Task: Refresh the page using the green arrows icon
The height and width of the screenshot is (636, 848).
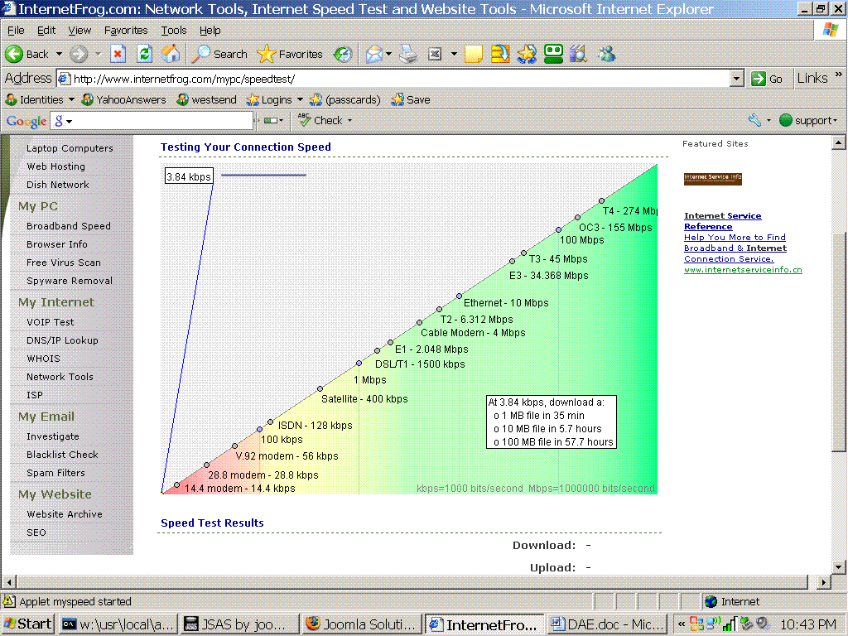Action: point(144,54)
